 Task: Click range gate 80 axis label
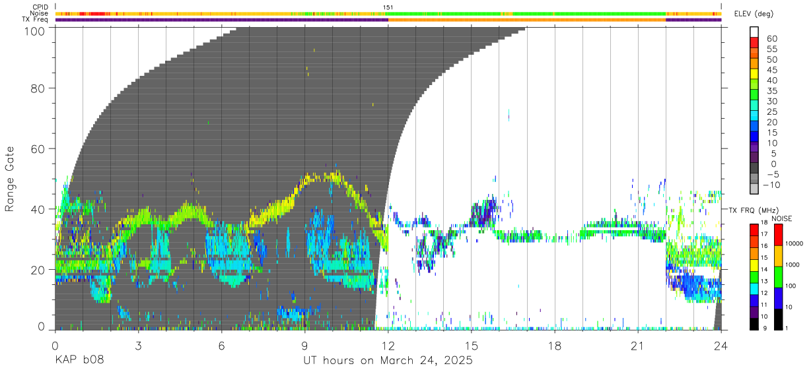tap(38, 88)
